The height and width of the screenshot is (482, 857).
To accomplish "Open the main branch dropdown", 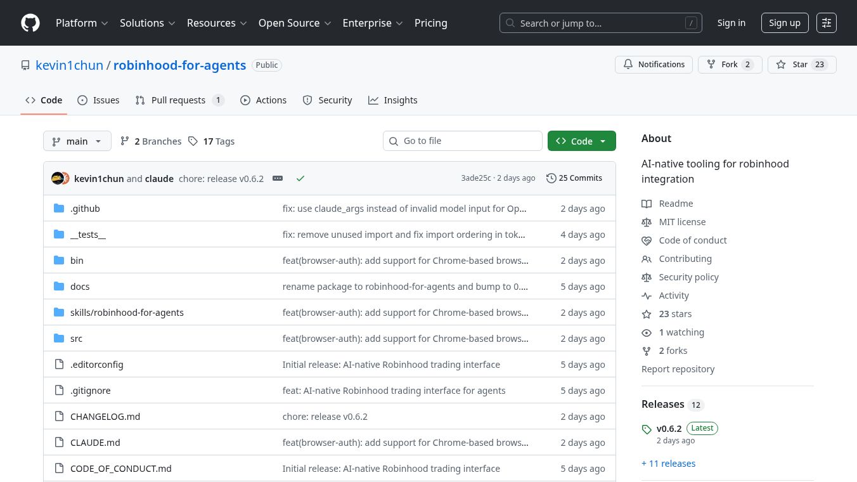I will pos(77,141).
